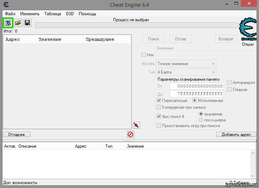Open the Изменить menu
Viewport: 259px width, 188px height.
coord(30,14)
